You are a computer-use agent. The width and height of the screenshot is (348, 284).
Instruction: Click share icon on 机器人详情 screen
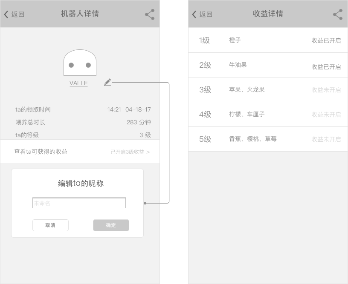[x=150, y=14]
